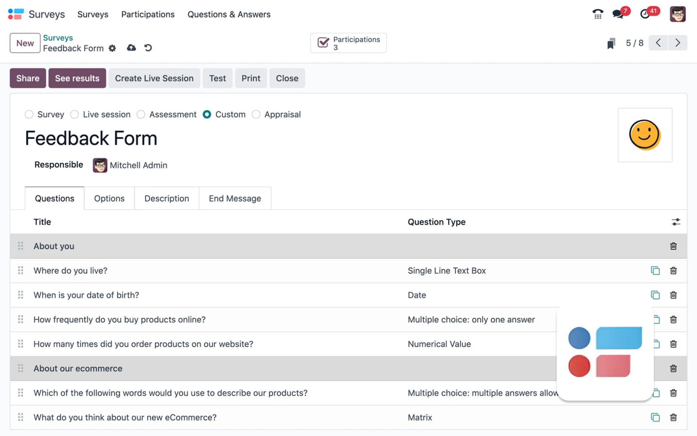
Task: Open the optional columns adjust icon
Action: [x=676, y=222]
